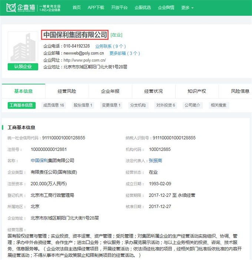Image resolution: width=252 pixels, height=260 pixels.
Task: Open the 相关搜索 sub-tab
Action: click(x=218, y=105)
